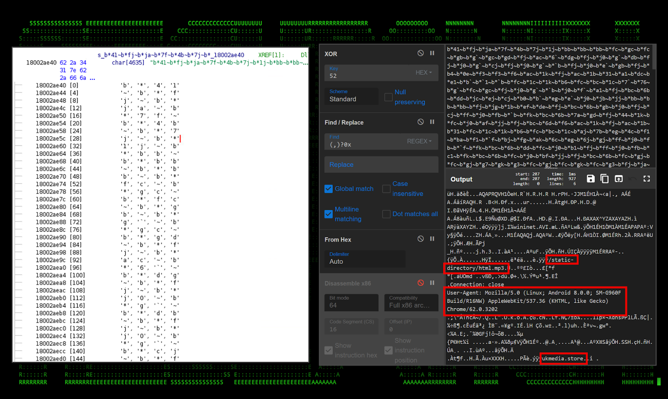Open the REGEX find type dropdown

(x=419, y=141)
